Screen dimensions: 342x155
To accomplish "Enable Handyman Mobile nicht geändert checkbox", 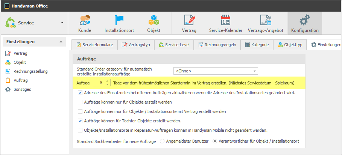I will (x=80, y=130).
